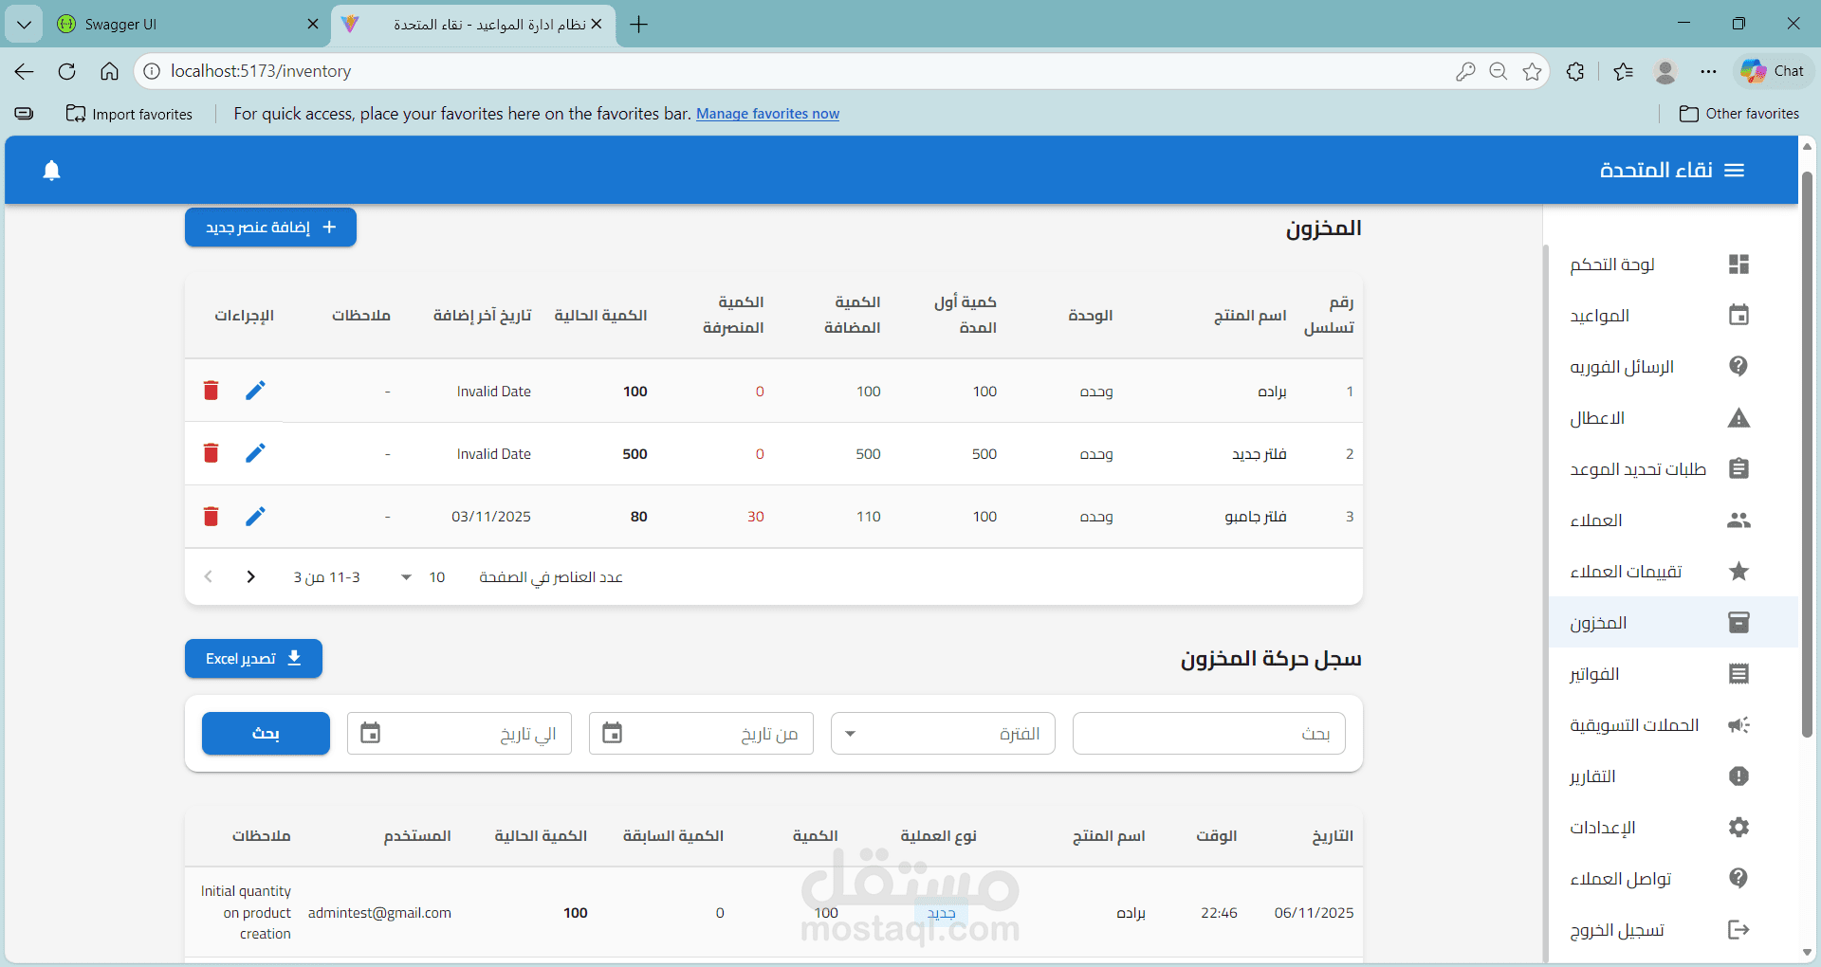This screenshot has height=967, width=1821.
Task: Click the الإعدادات gear icon
Action: click(1738, 828)
